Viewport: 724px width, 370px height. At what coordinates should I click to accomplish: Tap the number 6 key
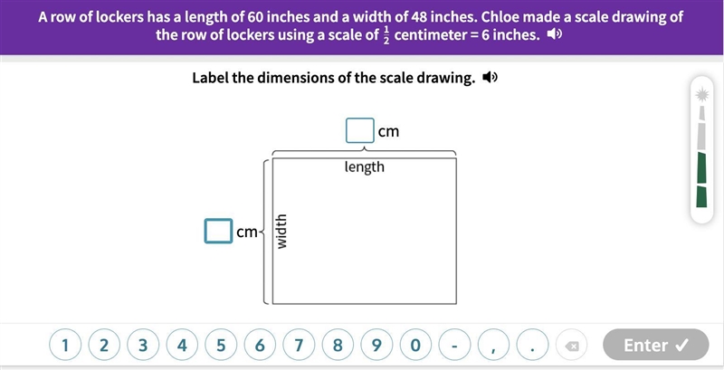(260, 345)
